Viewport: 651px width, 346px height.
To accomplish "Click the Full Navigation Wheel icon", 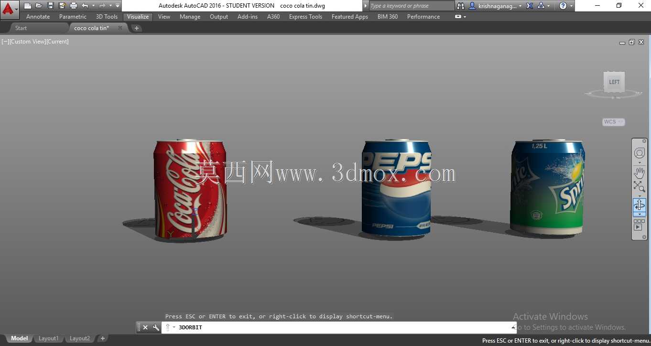I will coord(640,153).
